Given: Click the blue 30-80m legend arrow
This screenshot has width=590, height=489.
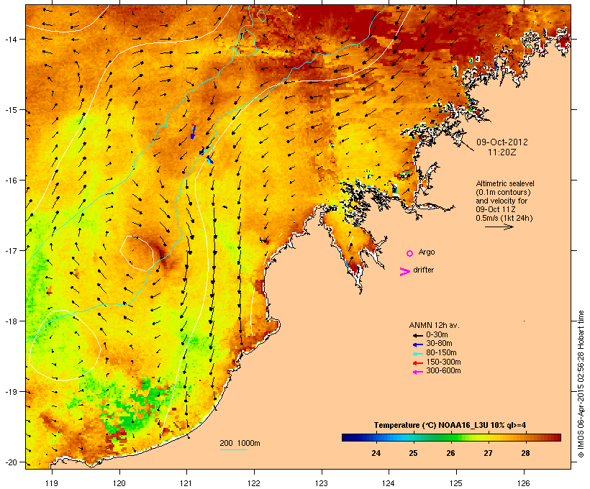Looking at the screenshot, I should (418, 344).
